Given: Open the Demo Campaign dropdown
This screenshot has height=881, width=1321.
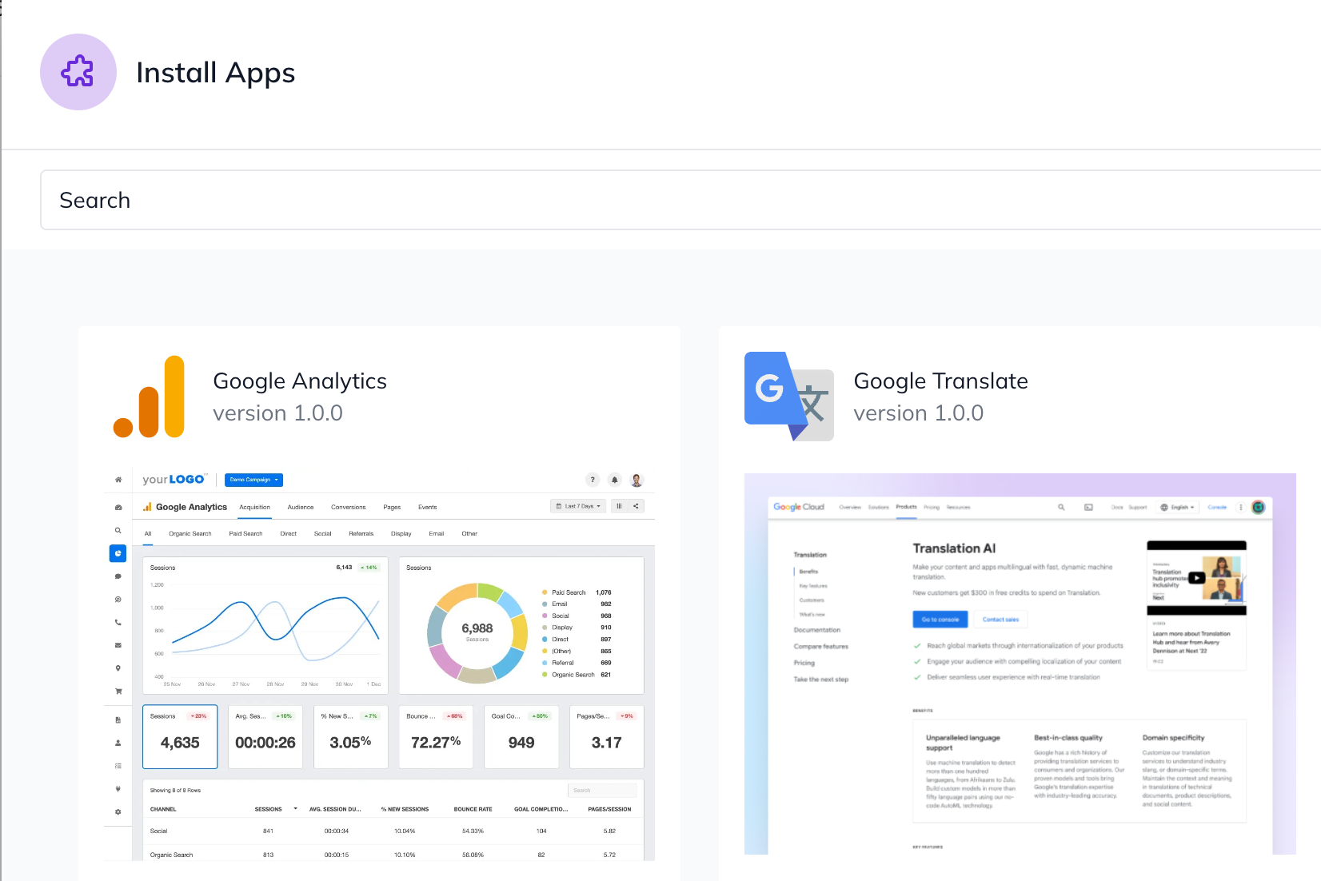Looking at the screenshot, I should (253, 480).
